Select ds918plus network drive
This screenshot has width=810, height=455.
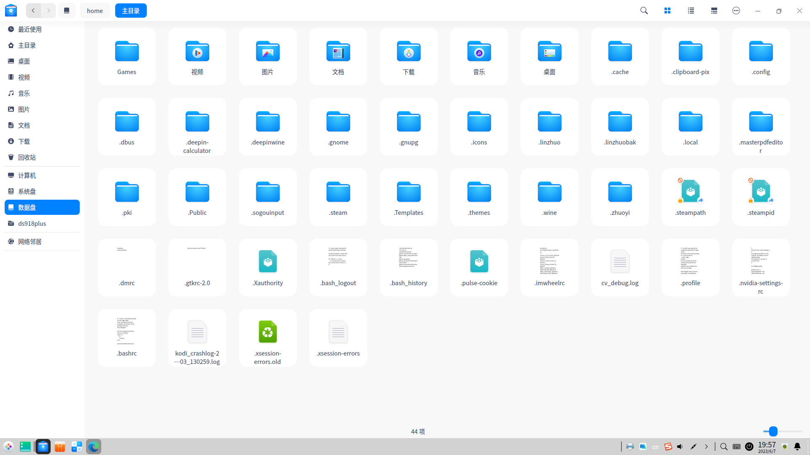pyautogui.click(x=32, y=223)
